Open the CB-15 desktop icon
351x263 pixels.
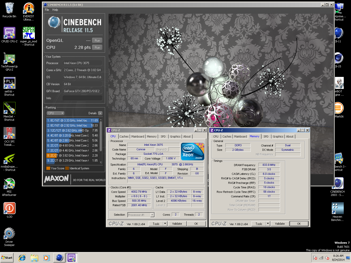pyautogui.click(x=339, y=60)
